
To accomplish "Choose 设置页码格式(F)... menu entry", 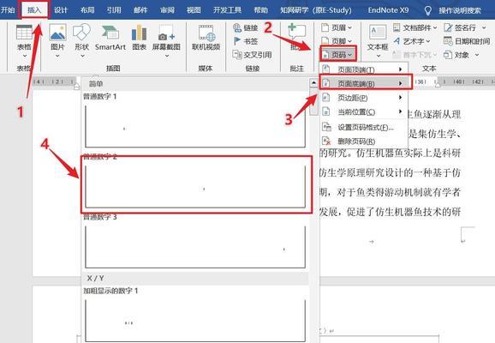I will pyautogui.click(x=364, y=127).
